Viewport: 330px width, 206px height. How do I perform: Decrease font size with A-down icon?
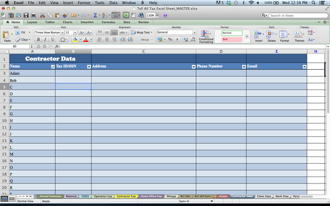(89, 32)
